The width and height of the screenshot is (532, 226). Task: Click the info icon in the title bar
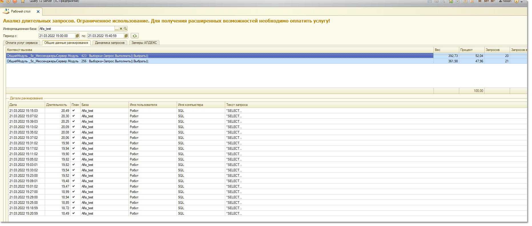coord(517,1)
